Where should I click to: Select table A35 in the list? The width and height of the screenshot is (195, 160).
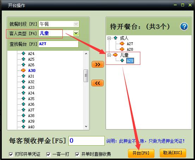(31, 99)
